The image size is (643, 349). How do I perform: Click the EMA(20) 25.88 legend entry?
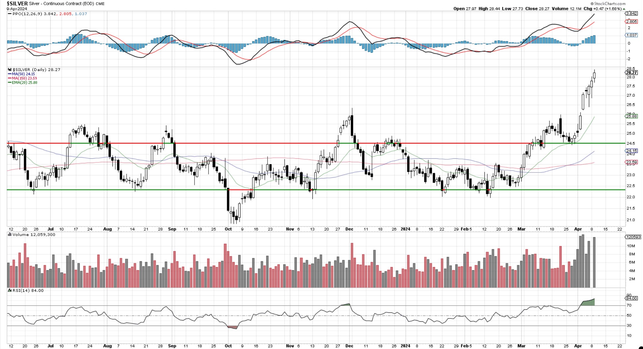[x=24, y=83]
